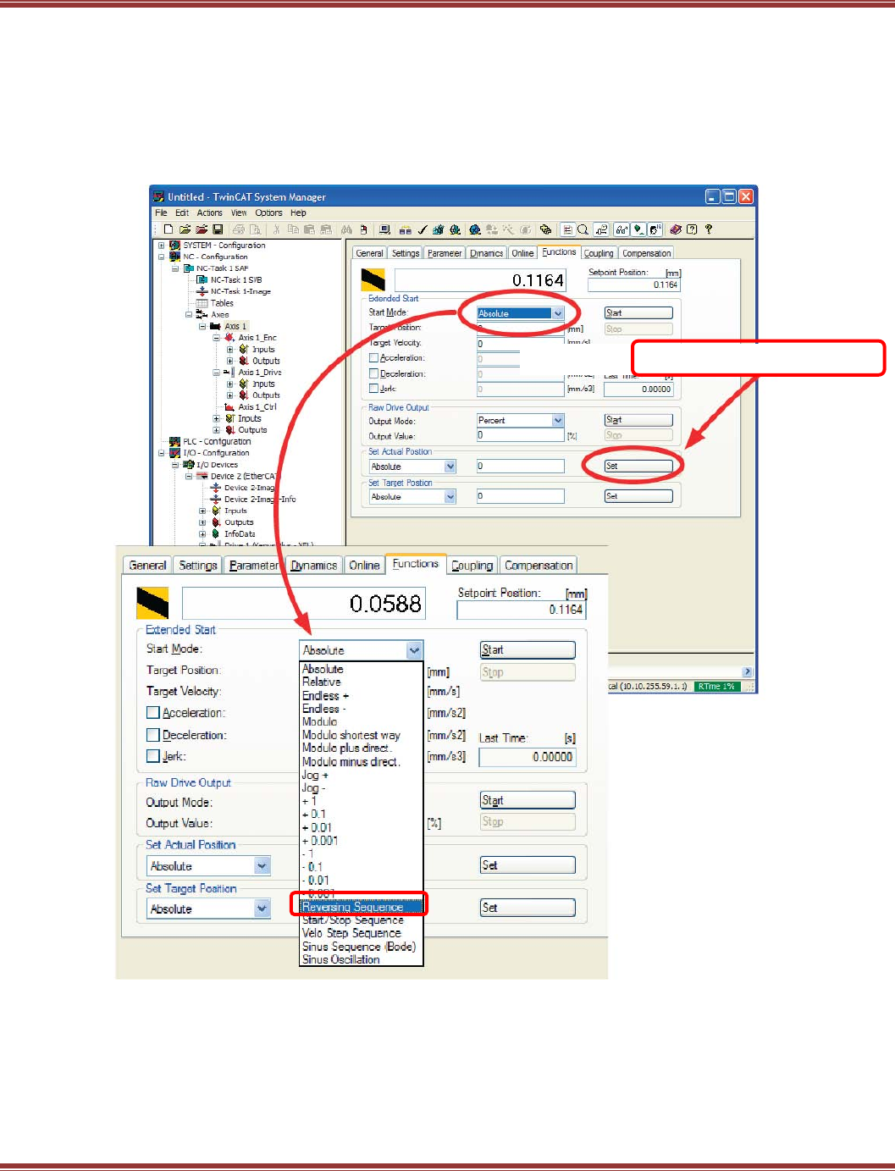The width and height of the screenshot is (895, 1171).
Task: Click Raw Drive Output Start in enlarged panel
Action: coord(528,799)
